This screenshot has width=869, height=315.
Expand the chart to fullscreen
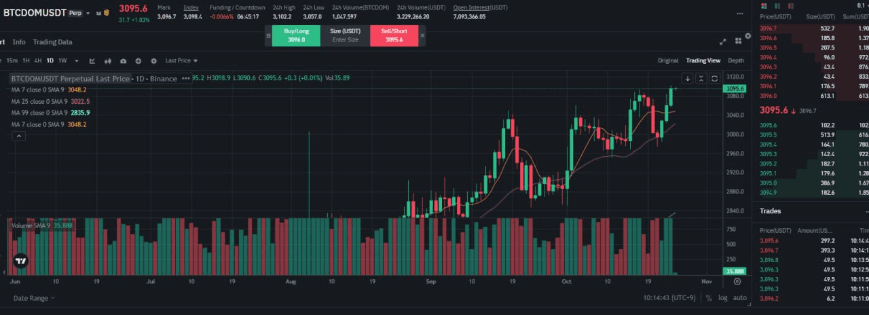722,41
